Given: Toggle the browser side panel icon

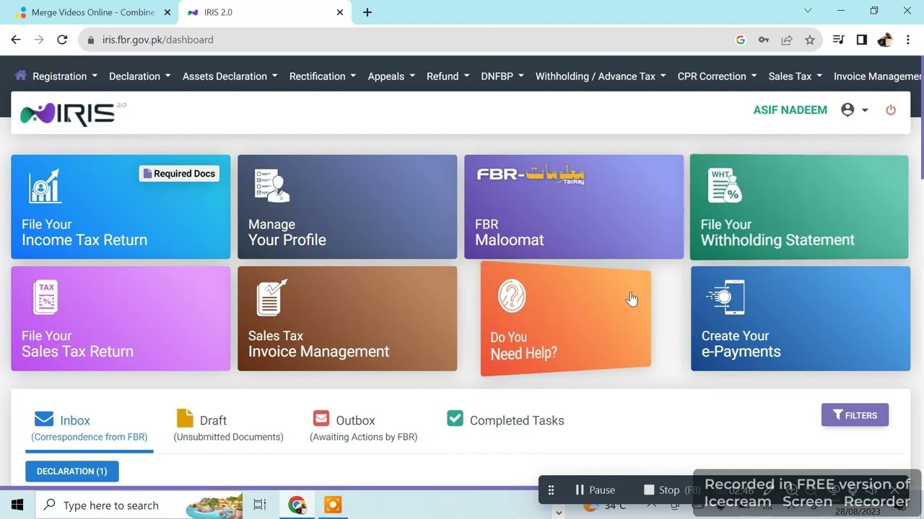Looking at the screenshot, I should coord(861,40).
